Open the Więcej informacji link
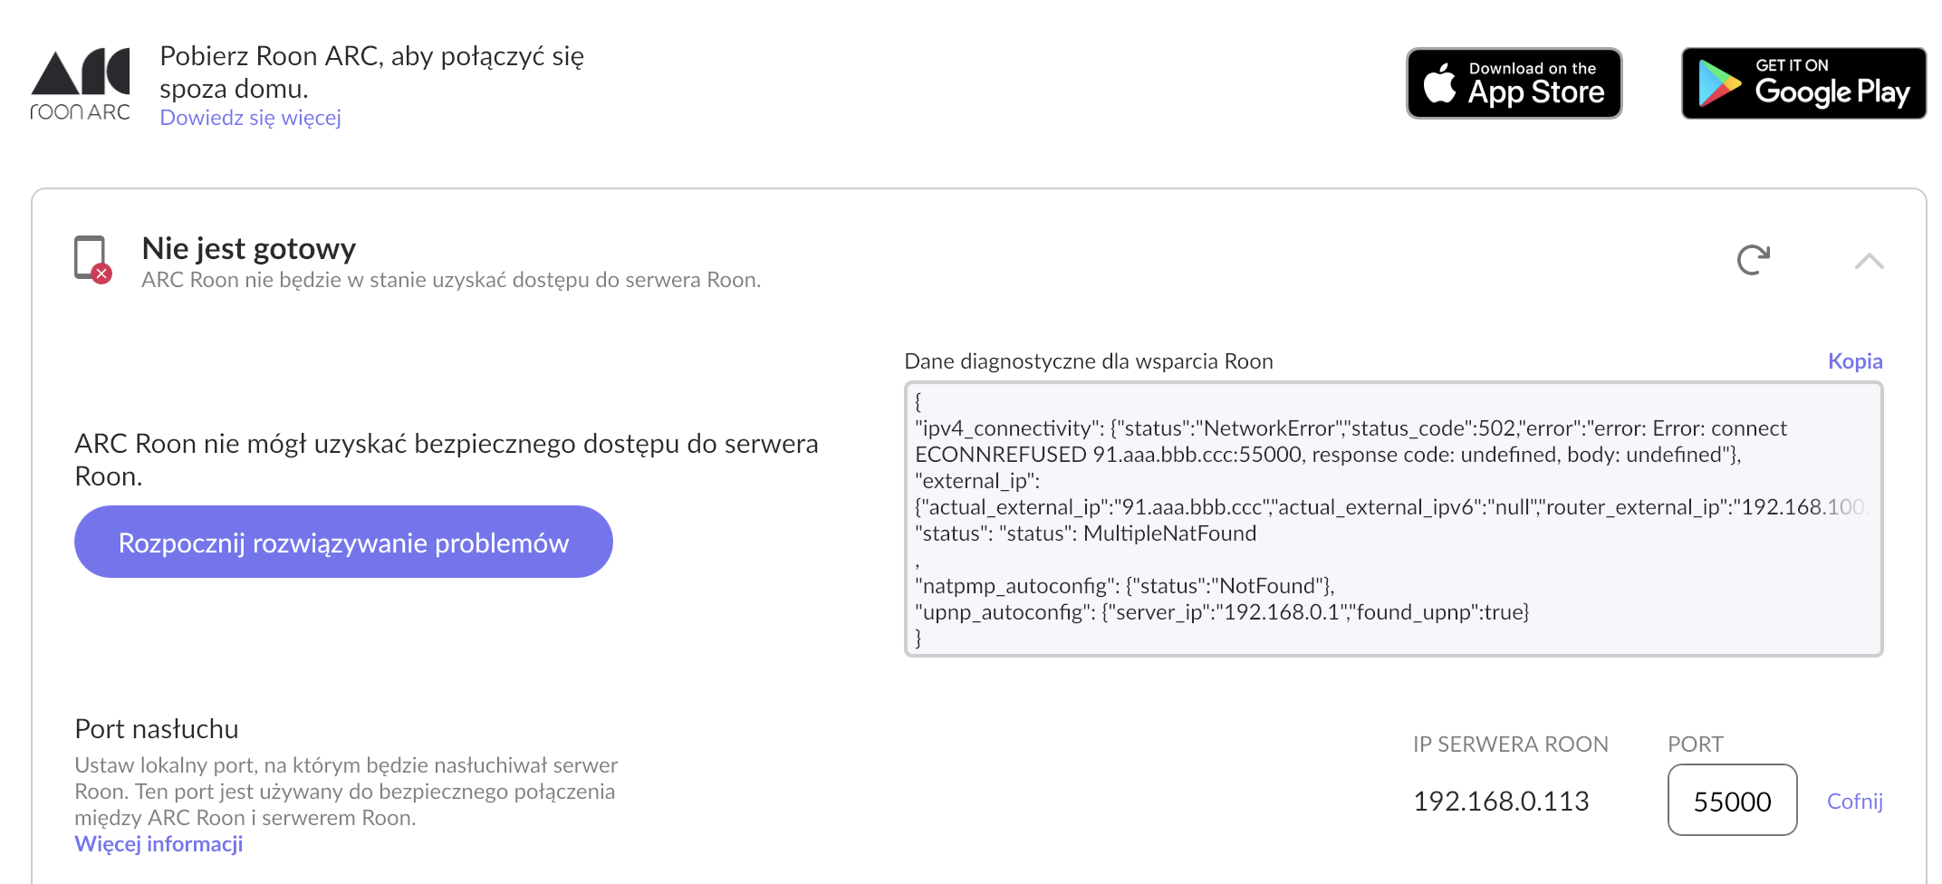The height and width of the screenshot is (884, 1942). tap(159, 843)
